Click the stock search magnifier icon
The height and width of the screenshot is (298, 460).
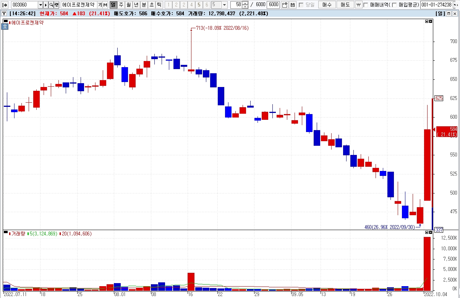(x=51, y=5)
